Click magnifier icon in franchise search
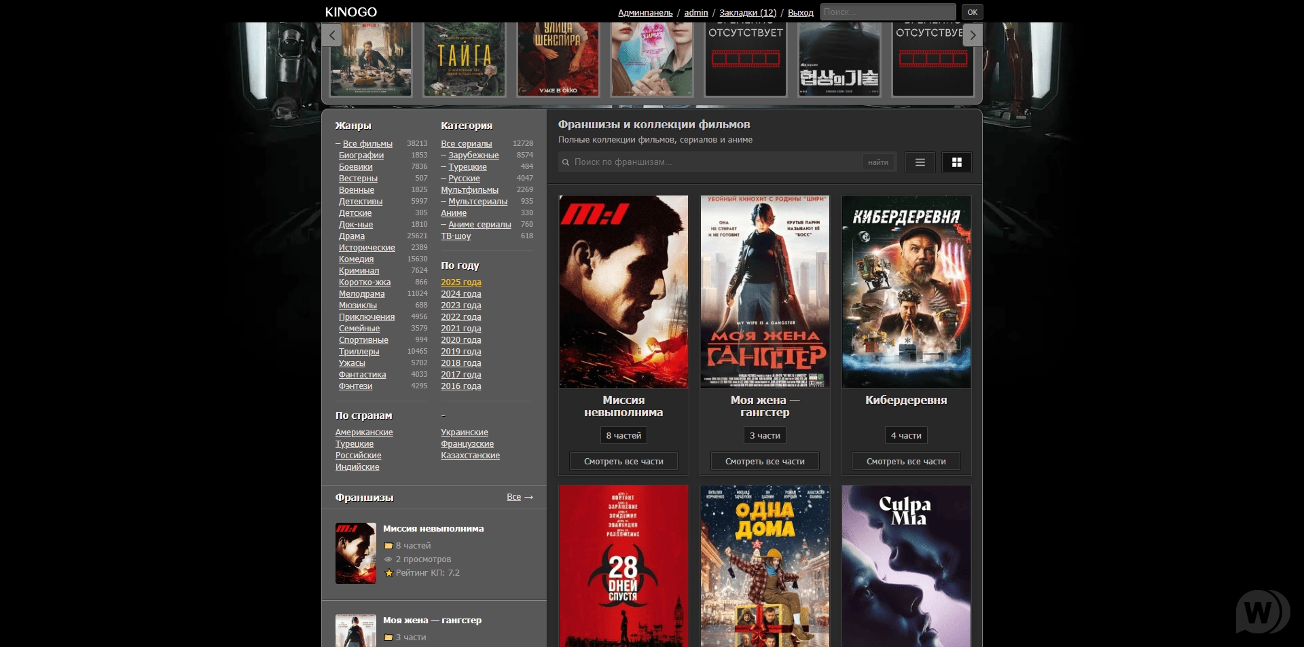Viewport: 1304px width, 647px height. [x=566, y=162]
